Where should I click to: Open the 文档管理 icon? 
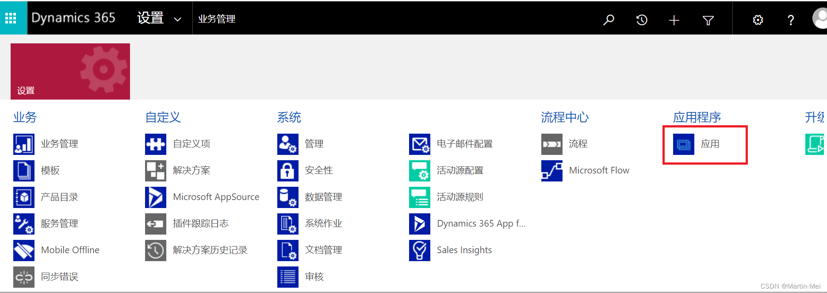[x=288, y=251]
